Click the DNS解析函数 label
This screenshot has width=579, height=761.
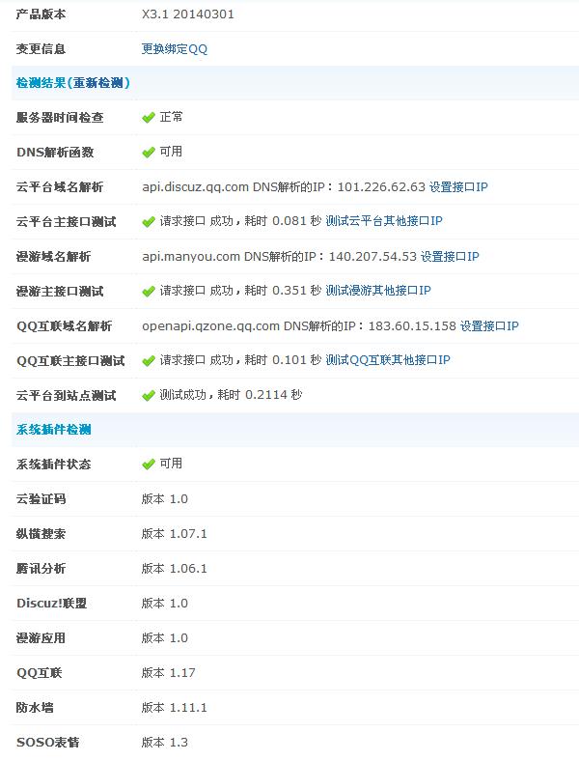pos(55,153)
